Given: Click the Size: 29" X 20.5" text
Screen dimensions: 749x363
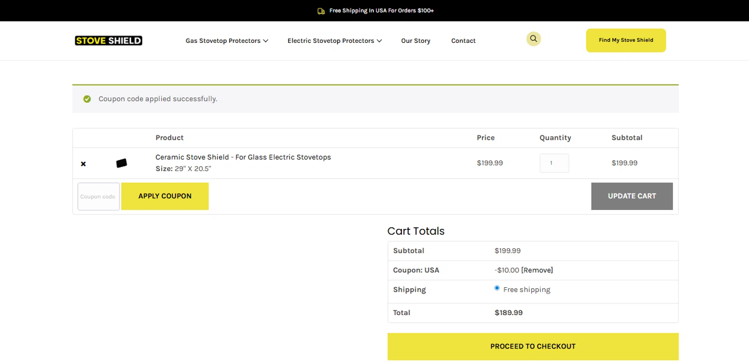Looking at the screenshot, I should [x=183, y=169].
